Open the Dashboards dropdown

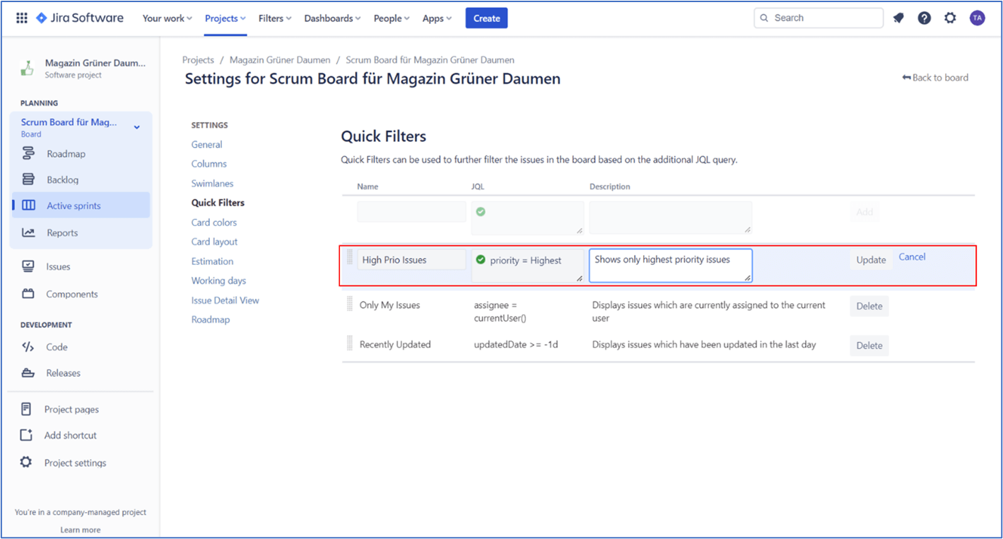point(332,18)
